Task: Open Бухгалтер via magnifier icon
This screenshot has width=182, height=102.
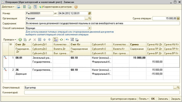Action: pyautogui.click(x=178, y=88)
